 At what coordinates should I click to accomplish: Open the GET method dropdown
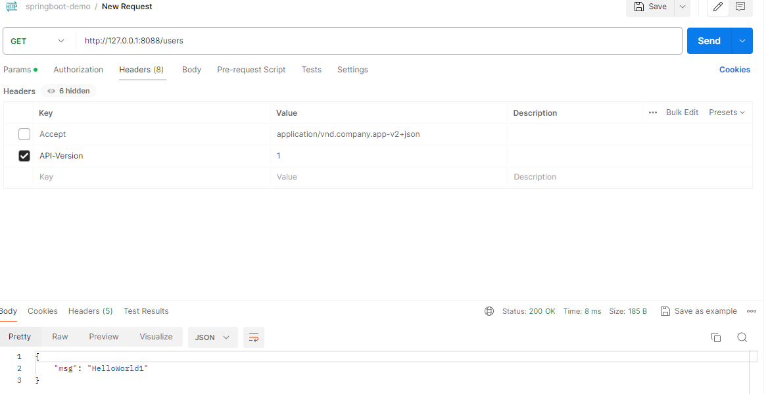[37, 40]
